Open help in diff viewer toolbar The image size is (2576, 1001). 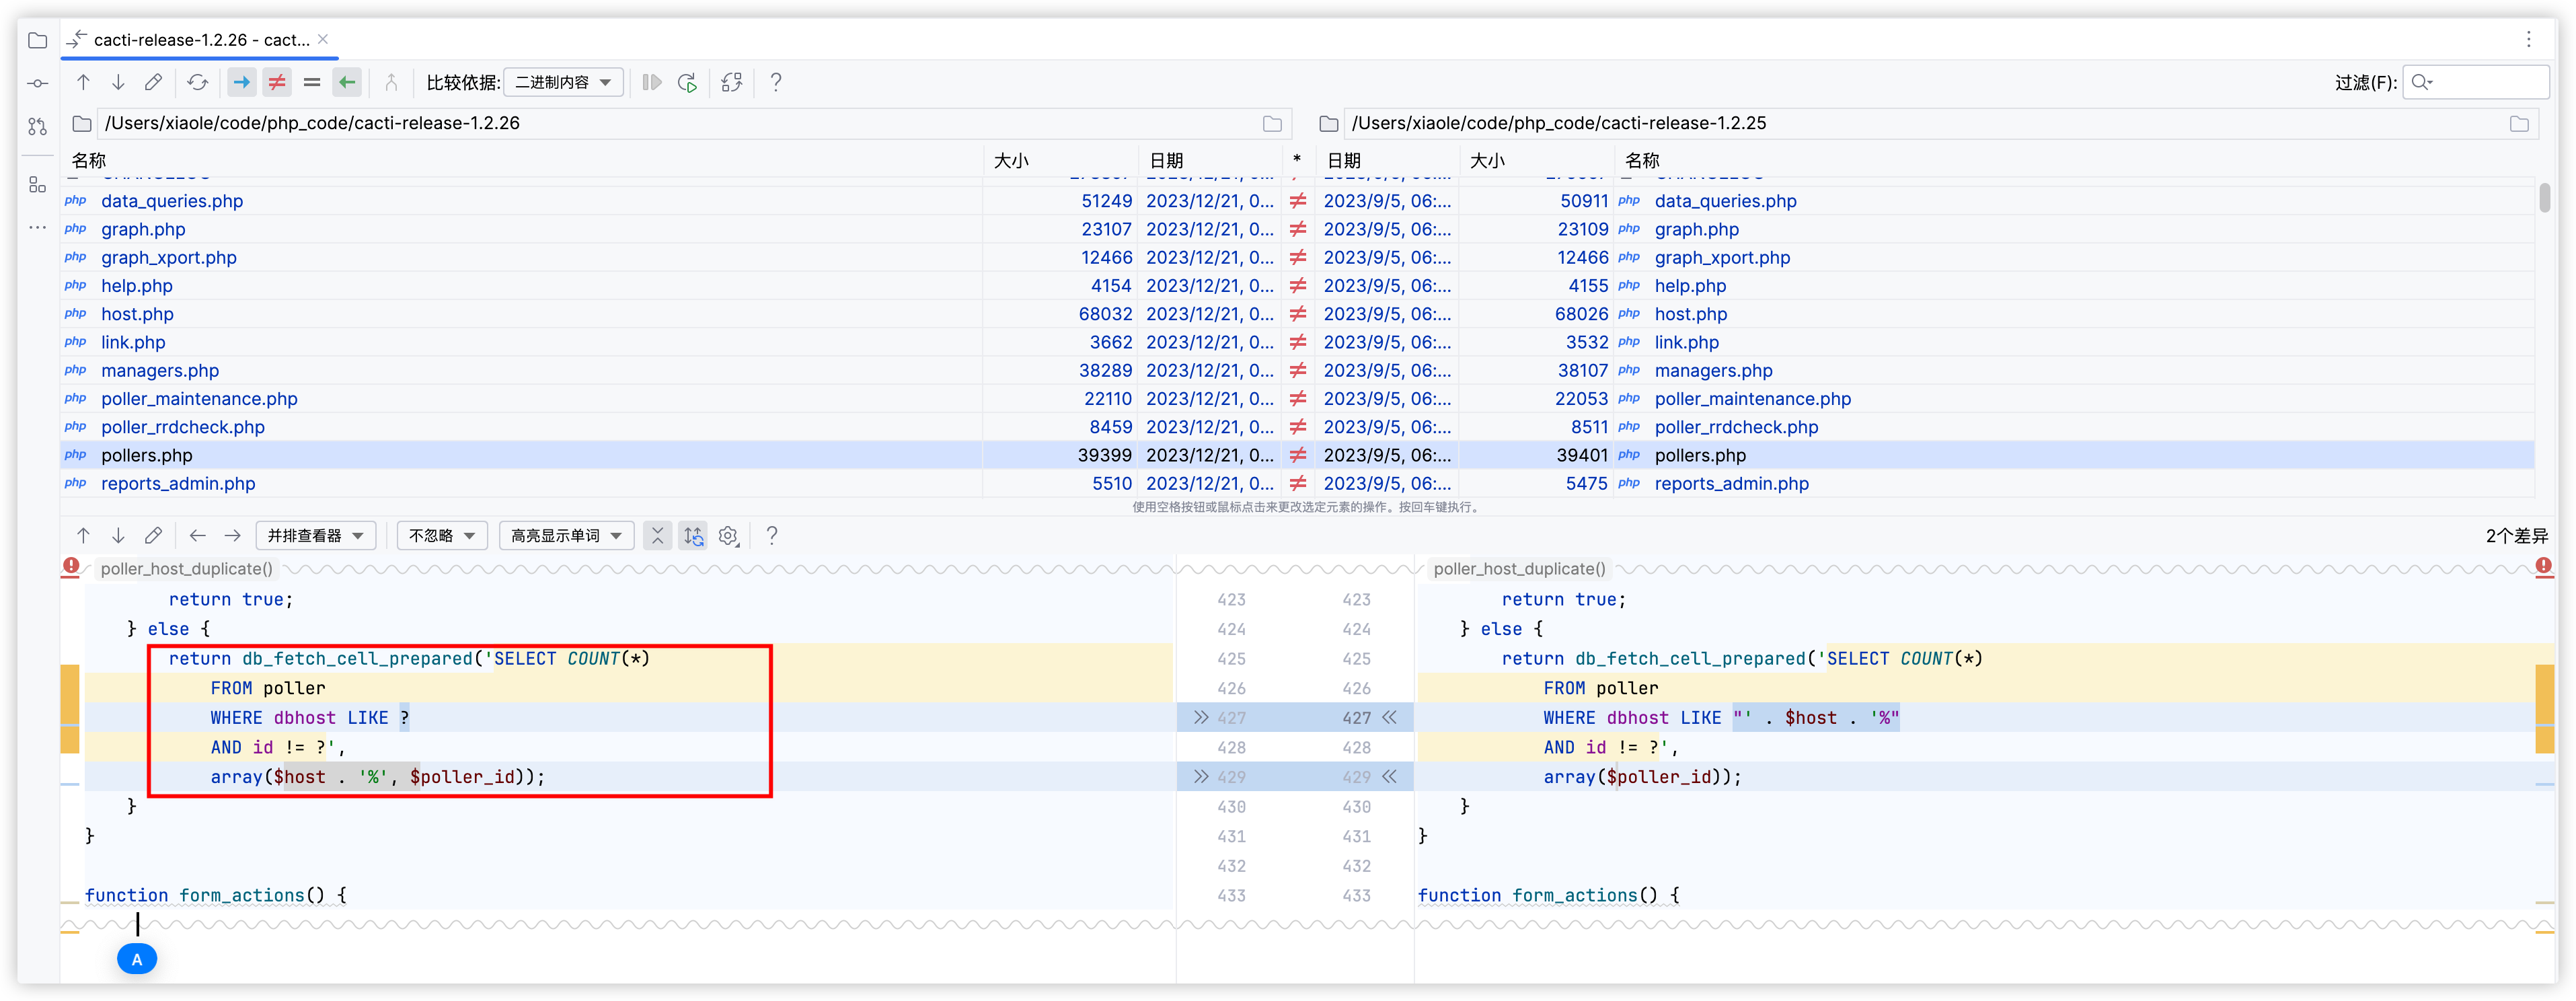[x=772, y=536]
